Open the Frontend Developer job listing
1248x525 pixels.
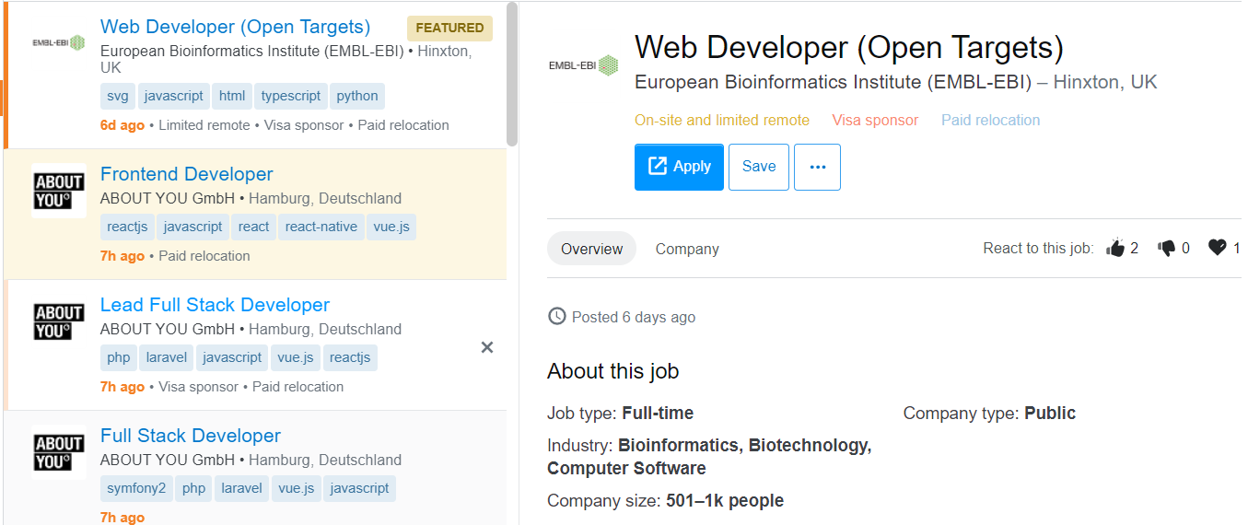pyautogui.click(x=187, y=174)
